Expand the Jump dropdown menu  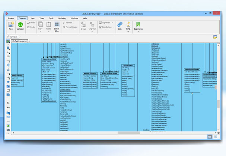[128, 29]
